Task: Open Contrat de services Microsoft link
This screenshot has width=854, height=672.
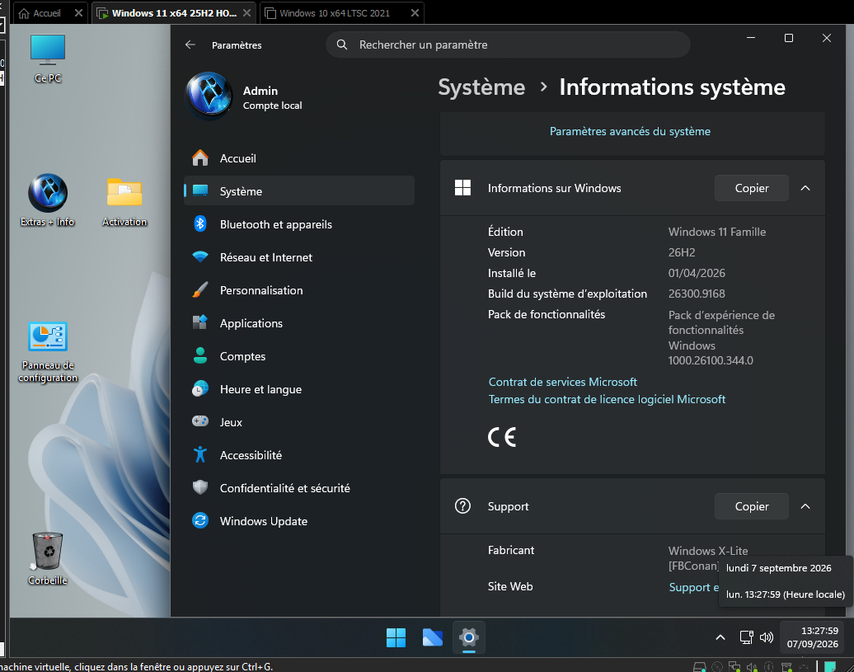Action: (563, 382)
